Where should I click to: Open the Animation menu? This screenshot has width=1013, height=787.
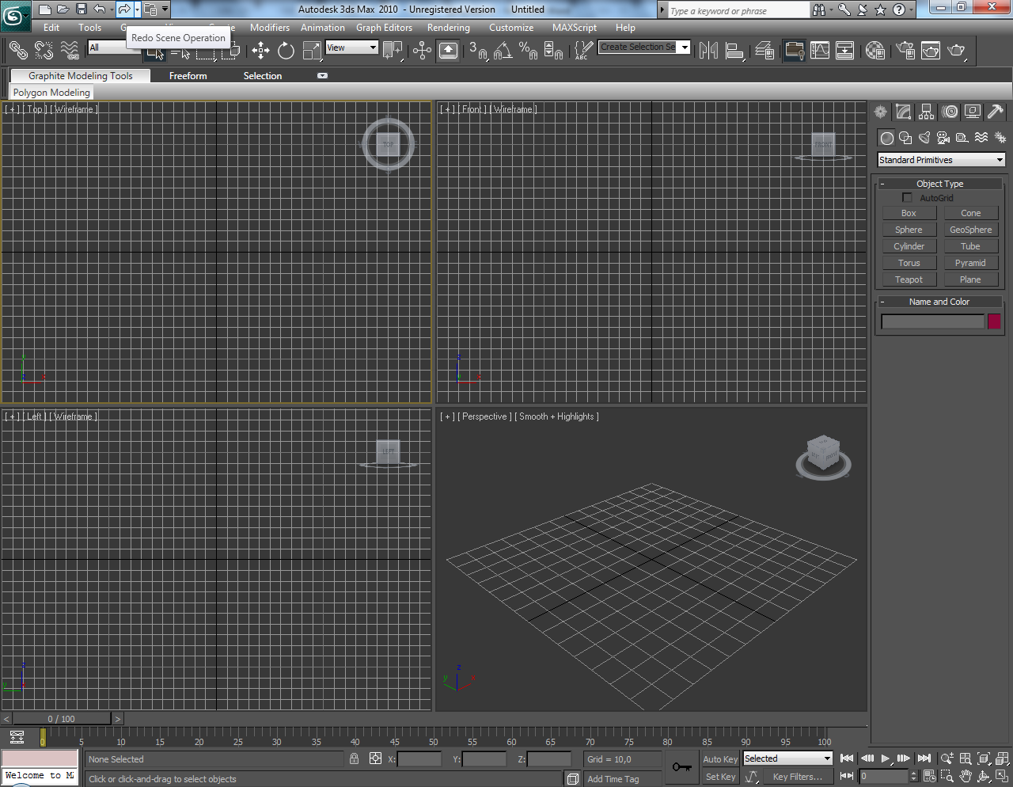pos(323,28)
